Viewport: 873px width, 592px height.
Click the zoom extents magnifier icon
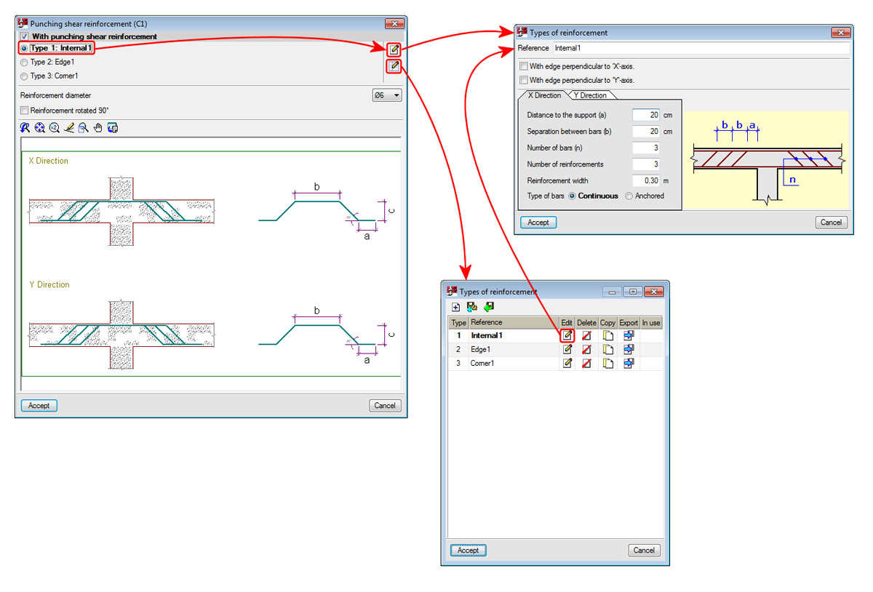click(39, 128)
